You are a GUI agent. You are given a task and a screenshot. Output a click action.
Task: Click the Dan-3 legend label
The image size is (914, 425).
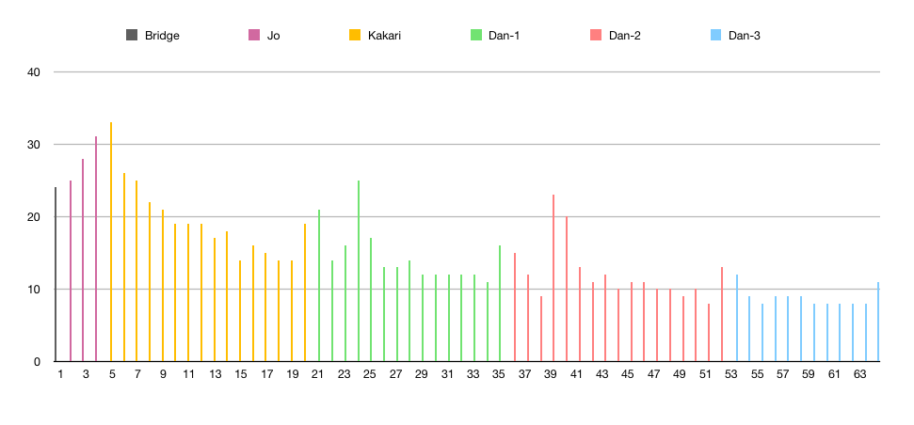coord(745,36)
